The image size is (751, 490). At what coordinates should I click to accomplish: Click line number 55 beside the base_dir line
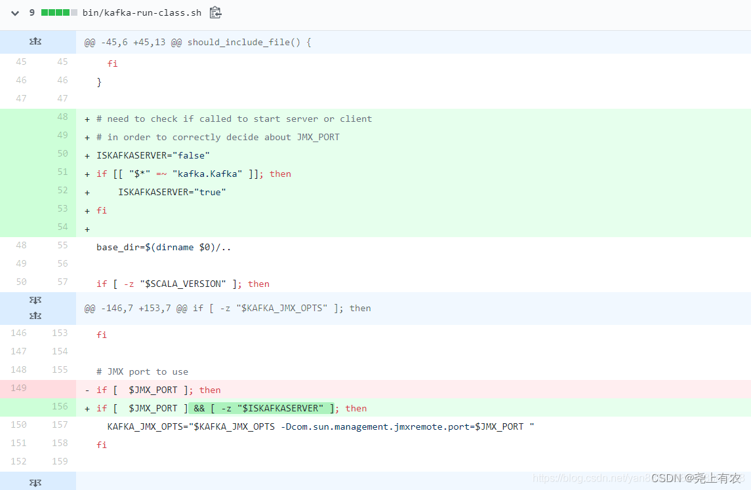point(62,245)
